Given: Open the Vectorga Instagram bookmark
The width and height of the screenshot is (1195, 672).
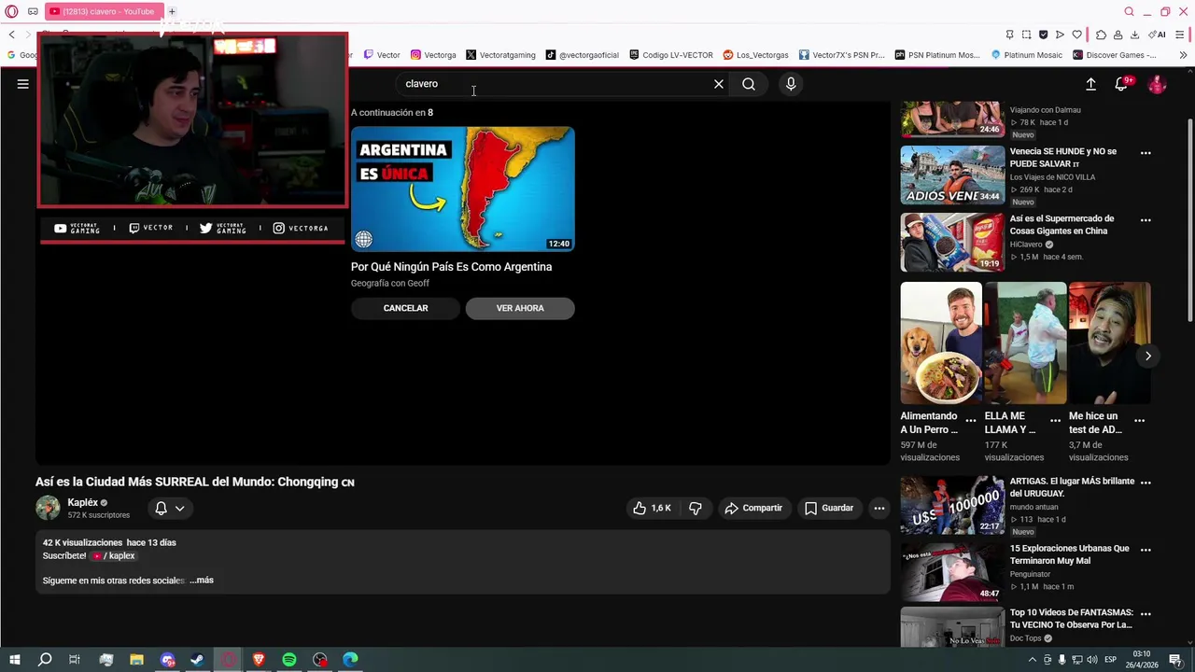Looking at the screenshot, I should 433,55.
